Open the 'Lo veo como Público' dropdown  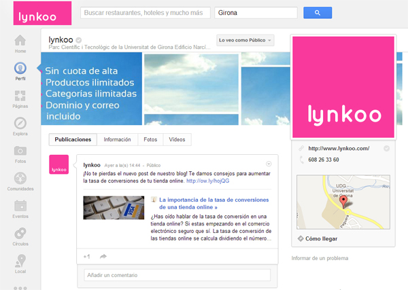[245, 40]
